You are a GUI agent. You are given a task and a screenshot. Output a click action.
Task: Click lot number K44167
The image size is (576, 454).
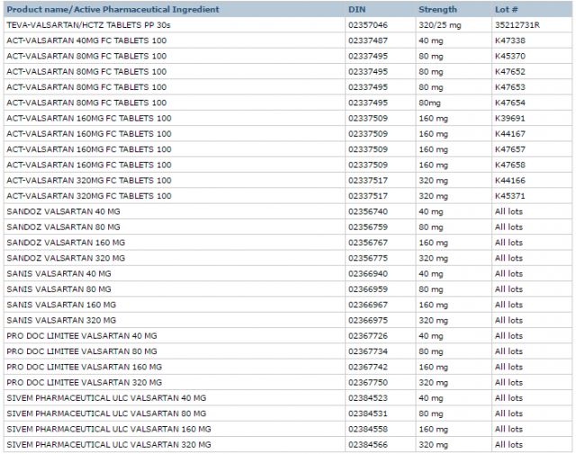(510, 134)
